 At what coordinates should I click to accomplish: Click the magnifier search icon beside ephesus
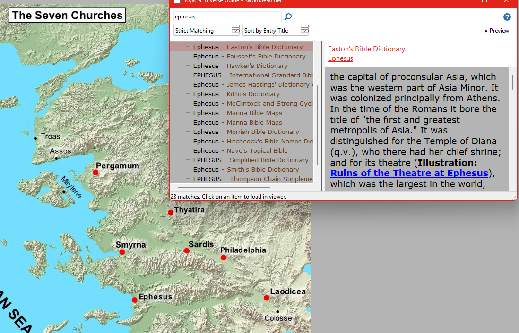(x=288, y=17)
